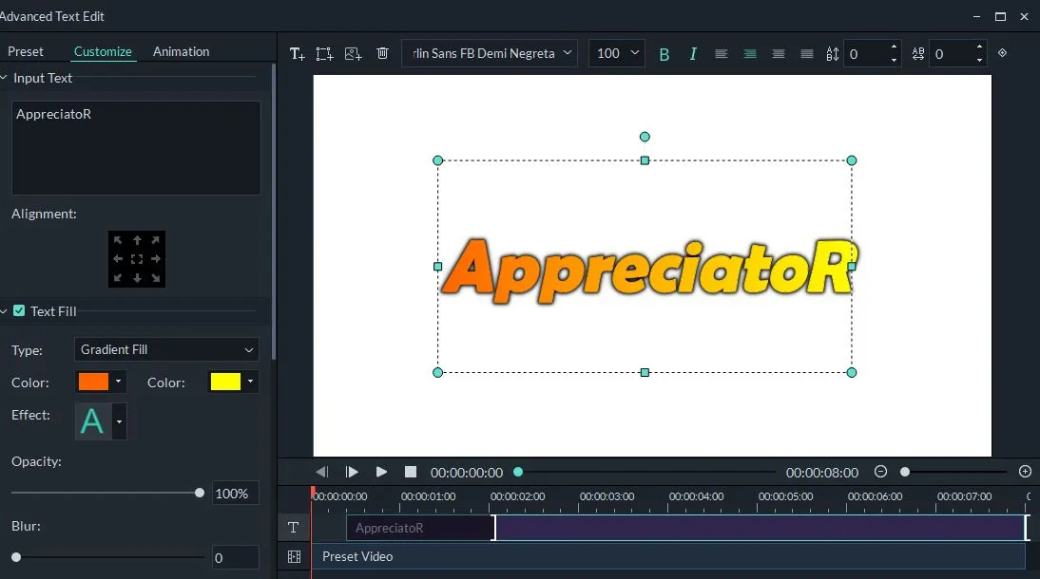Justify text alignment
Viewport: 1040px width, 579px height.
pyautogui.click(x=806, y=54)
